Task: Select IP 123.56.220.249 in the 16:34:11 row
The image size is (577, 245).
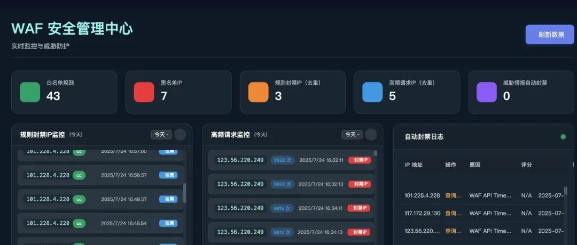Action: pyautogui.click(x=240, y=208)
